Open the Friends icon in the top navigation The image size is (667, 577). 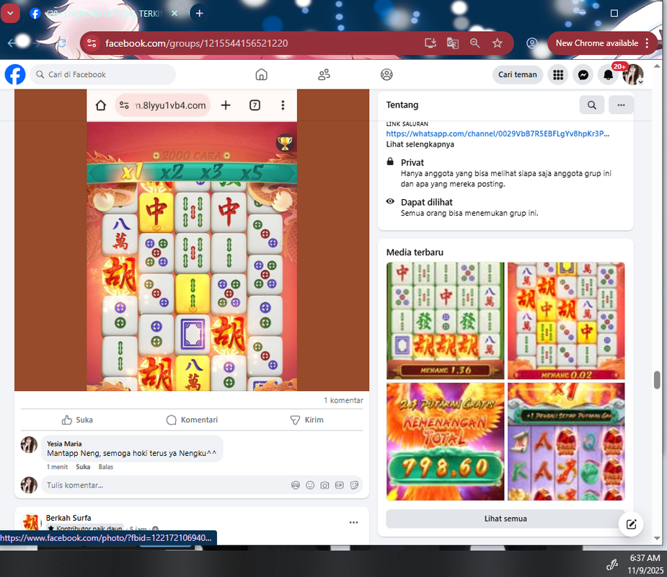point(324,74)
